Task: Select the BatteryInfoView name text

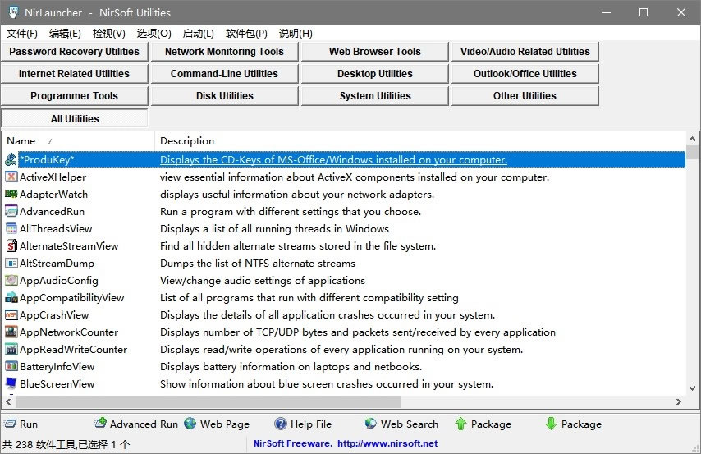Action: point(57,366)
